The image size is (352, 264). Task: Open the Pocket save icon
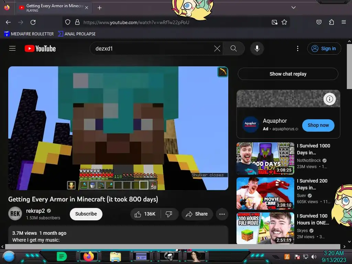pyautogui.click(x=319, y=22)
